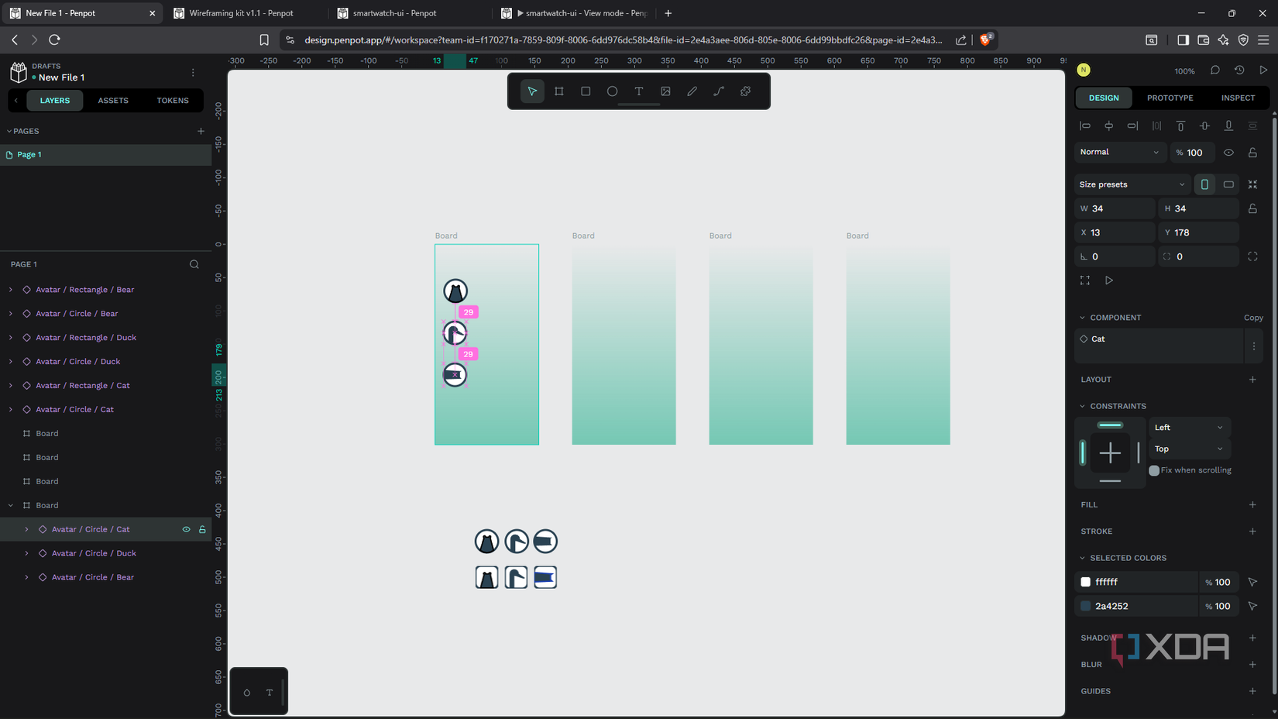The image size is (1278, 719).
Task: Enable Fix when scrolling
Action: click(1154, 470)
